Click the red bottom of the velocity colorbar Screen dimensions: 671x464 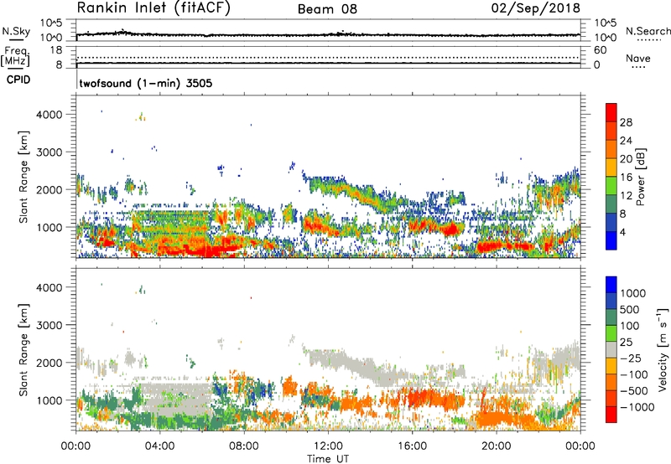click(x=611, y=415)
